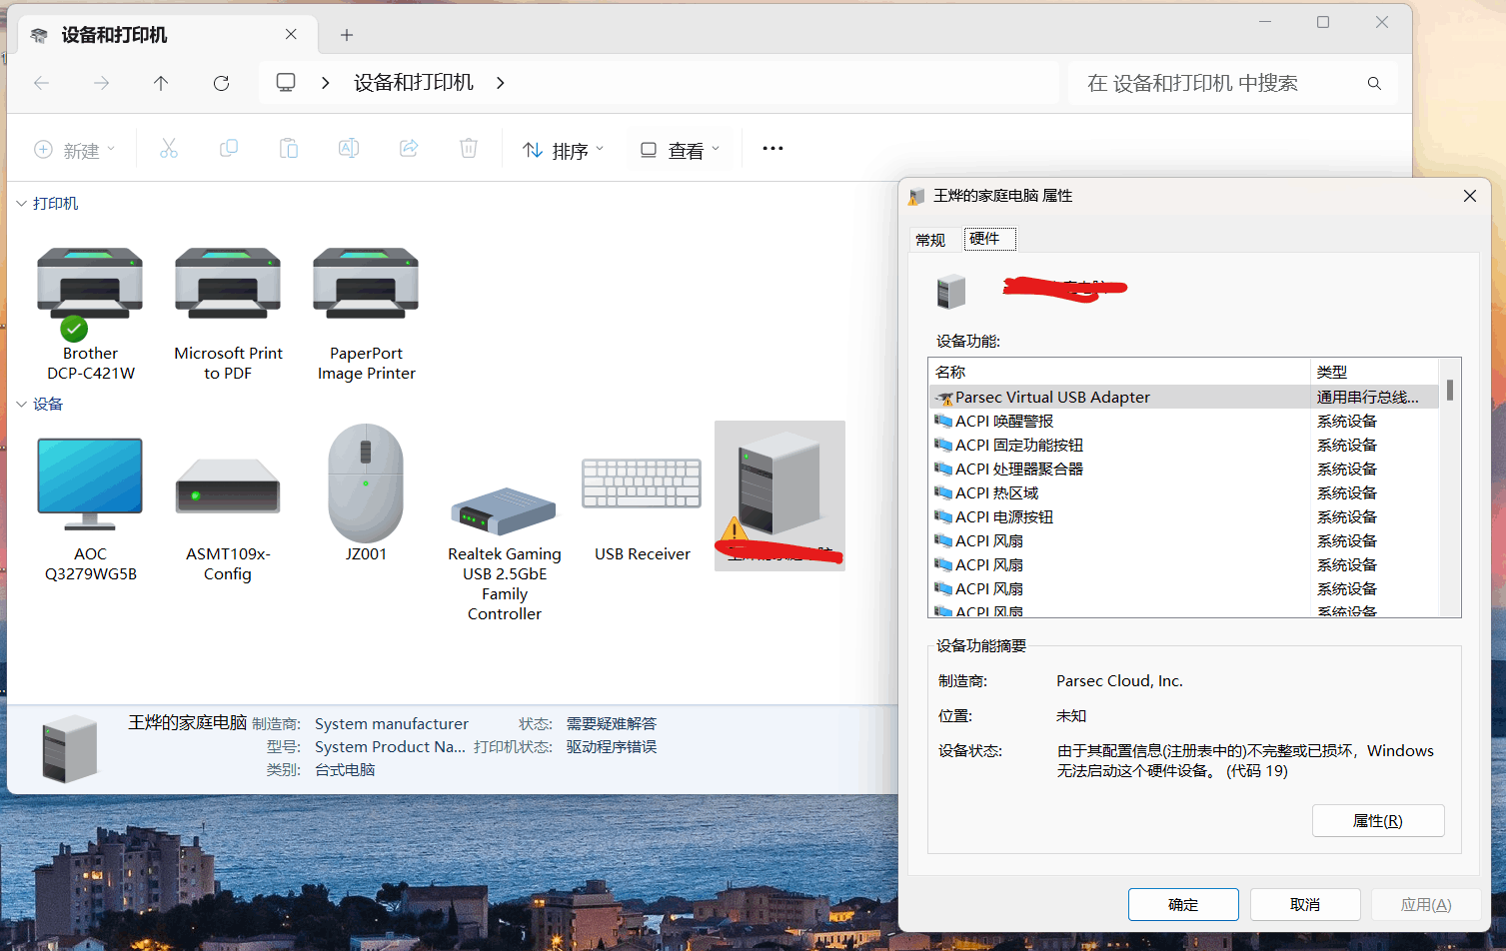Refresh the devices and printers list
This screenshot has width=1506, height=951.
[x=221, y=83]
